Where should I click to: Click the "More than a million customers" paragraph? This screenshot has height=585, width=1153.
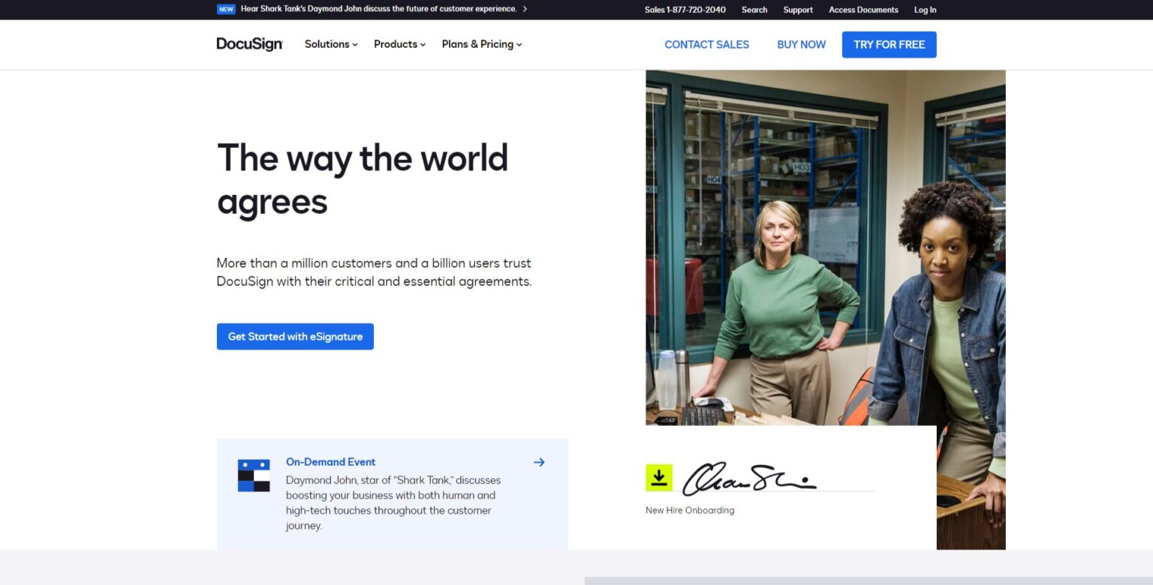pyautogui.click(x=374, y=272)
